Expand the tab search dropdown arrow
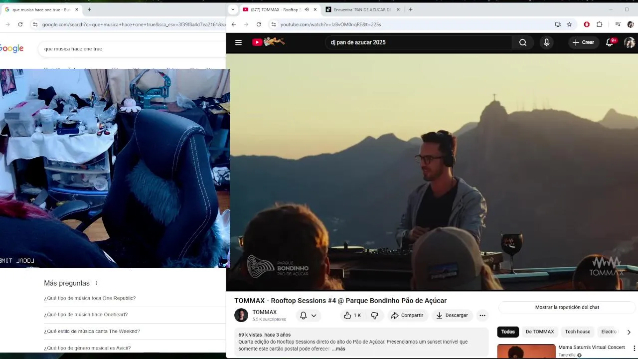Viewport: 638px width, 359px height. (233, 9)
